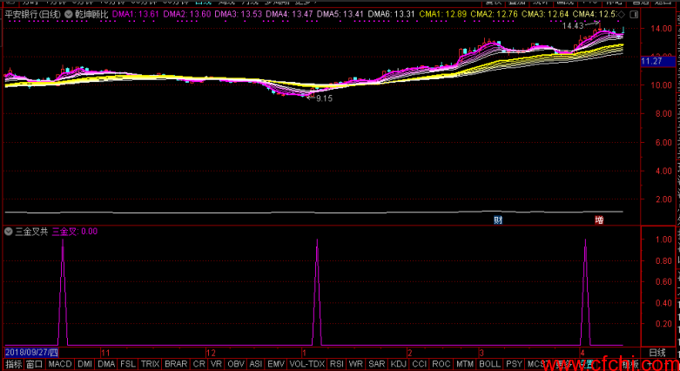This screenshot has width=680, height=371.
Task: Select the CCI indicator tab
Action: pyautogui.click(x=420, y=364)
